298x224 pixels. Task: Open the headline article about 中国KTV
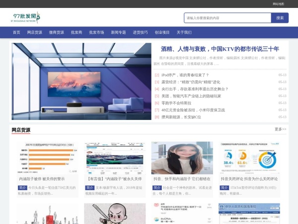tap(220, 49)
